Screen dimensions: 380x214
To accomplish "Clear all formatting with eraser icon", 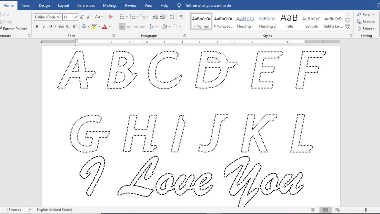I will 110,17.
